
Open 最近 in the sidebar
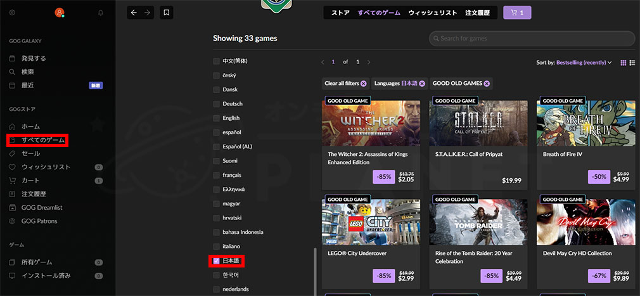pyautogui.click(x=28, y=86)
